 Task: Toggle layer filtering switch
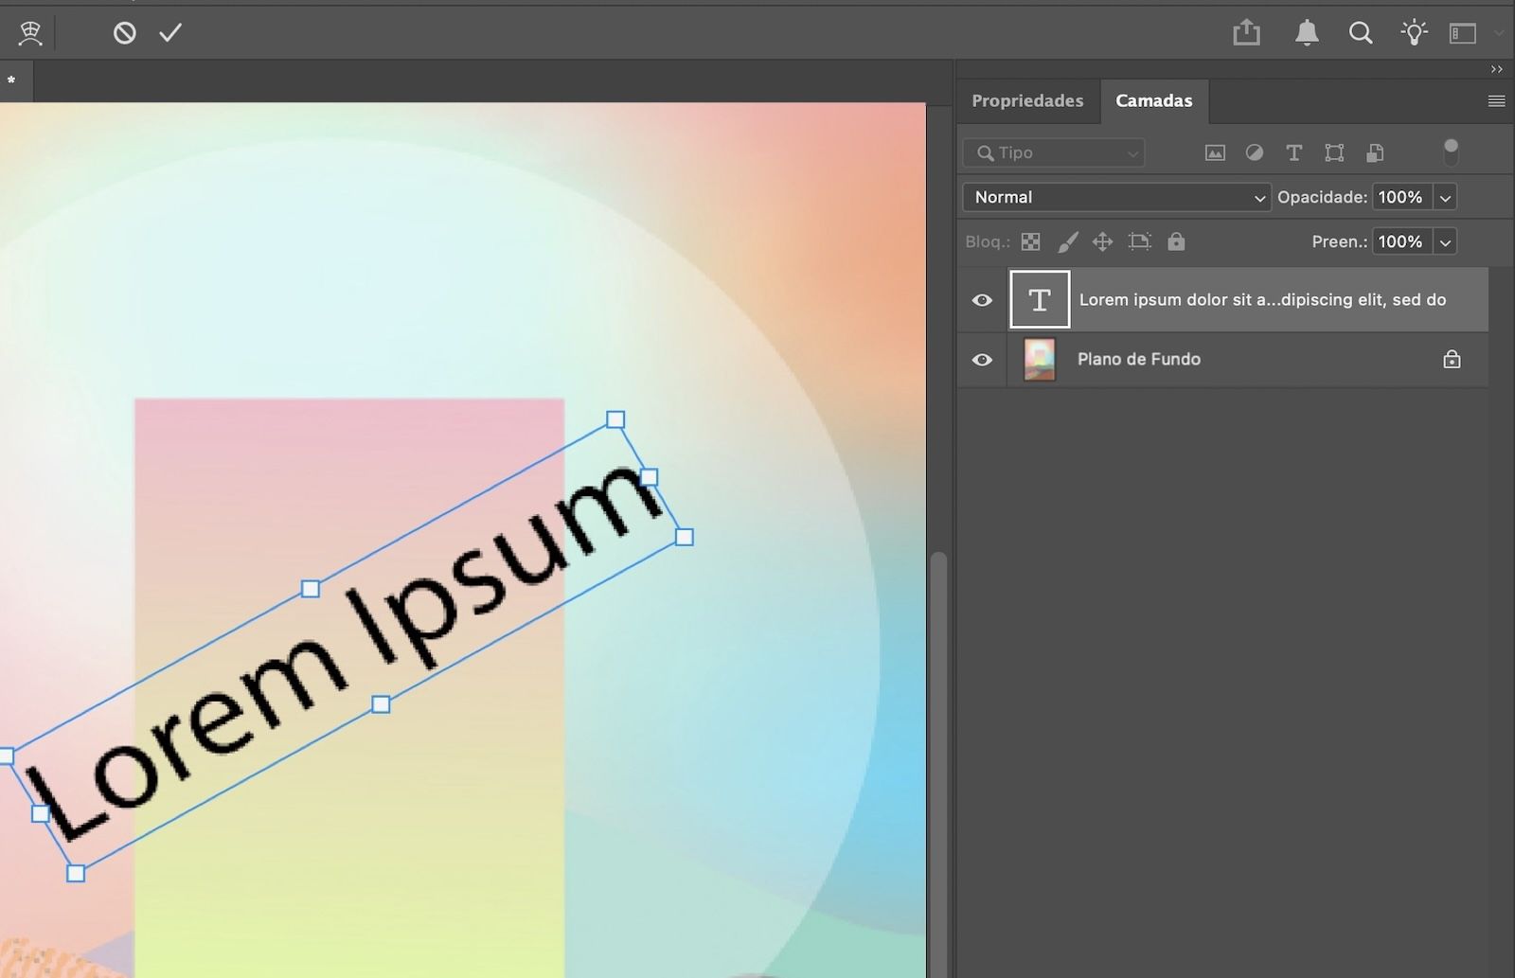[x=1451, y=151]
